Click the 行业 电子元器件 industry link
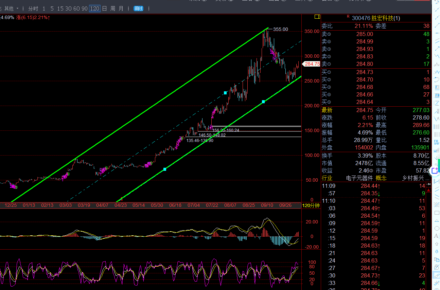Image resolution: width=440 pixels, height=290 pixels. click(x=359, y=178)
